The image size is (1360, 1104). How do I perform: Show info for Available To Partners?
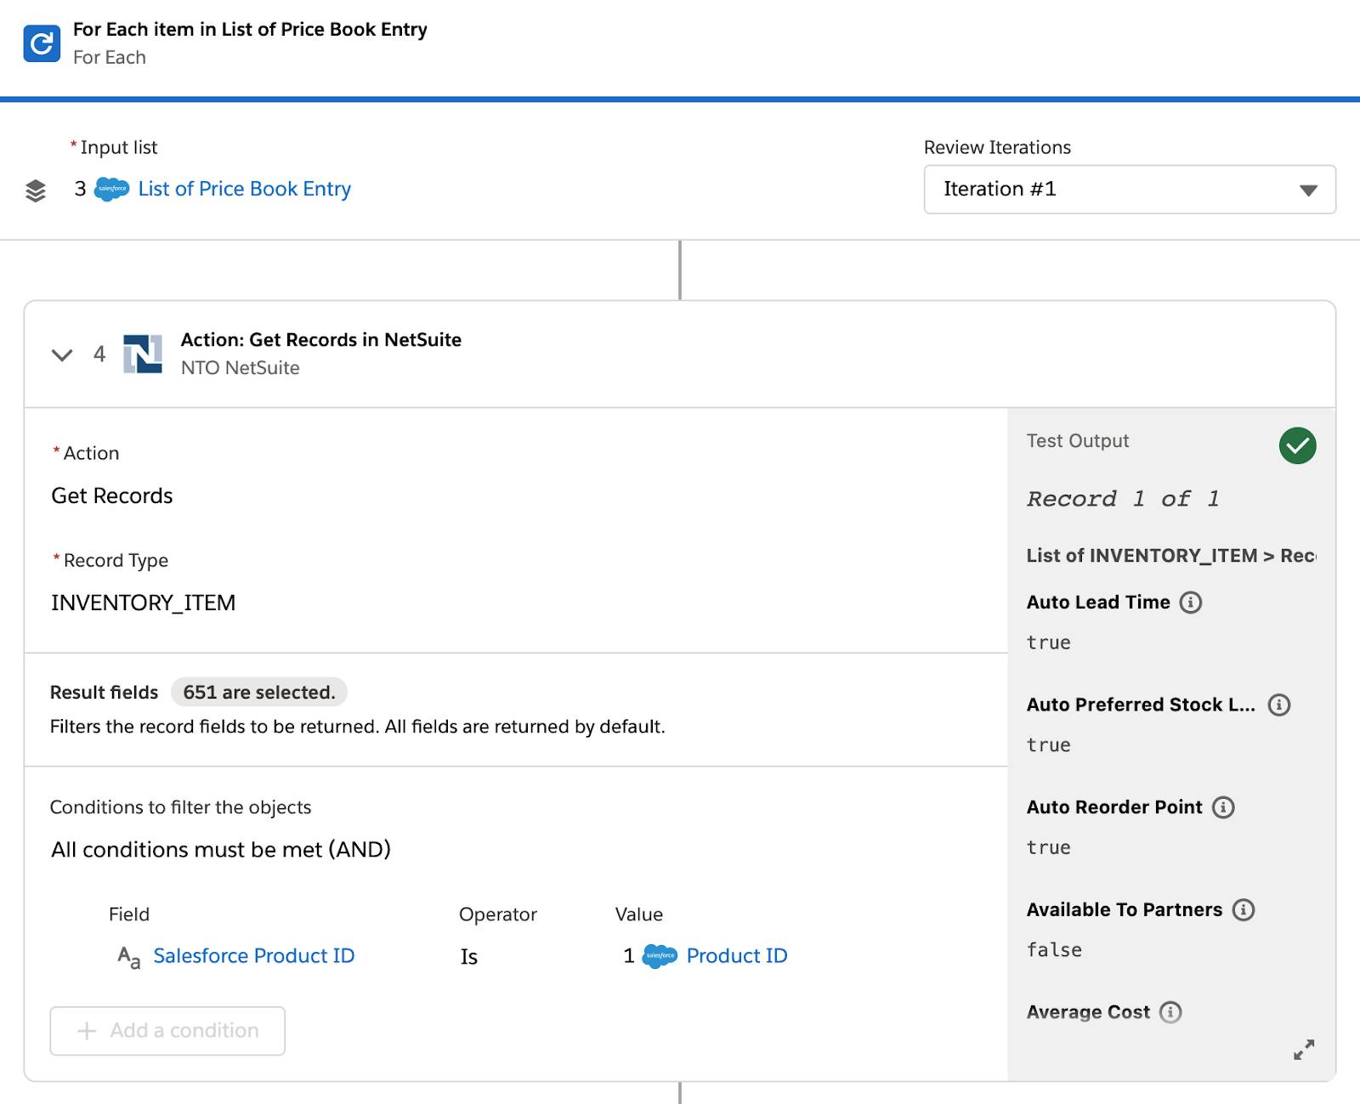[1244, 910]
